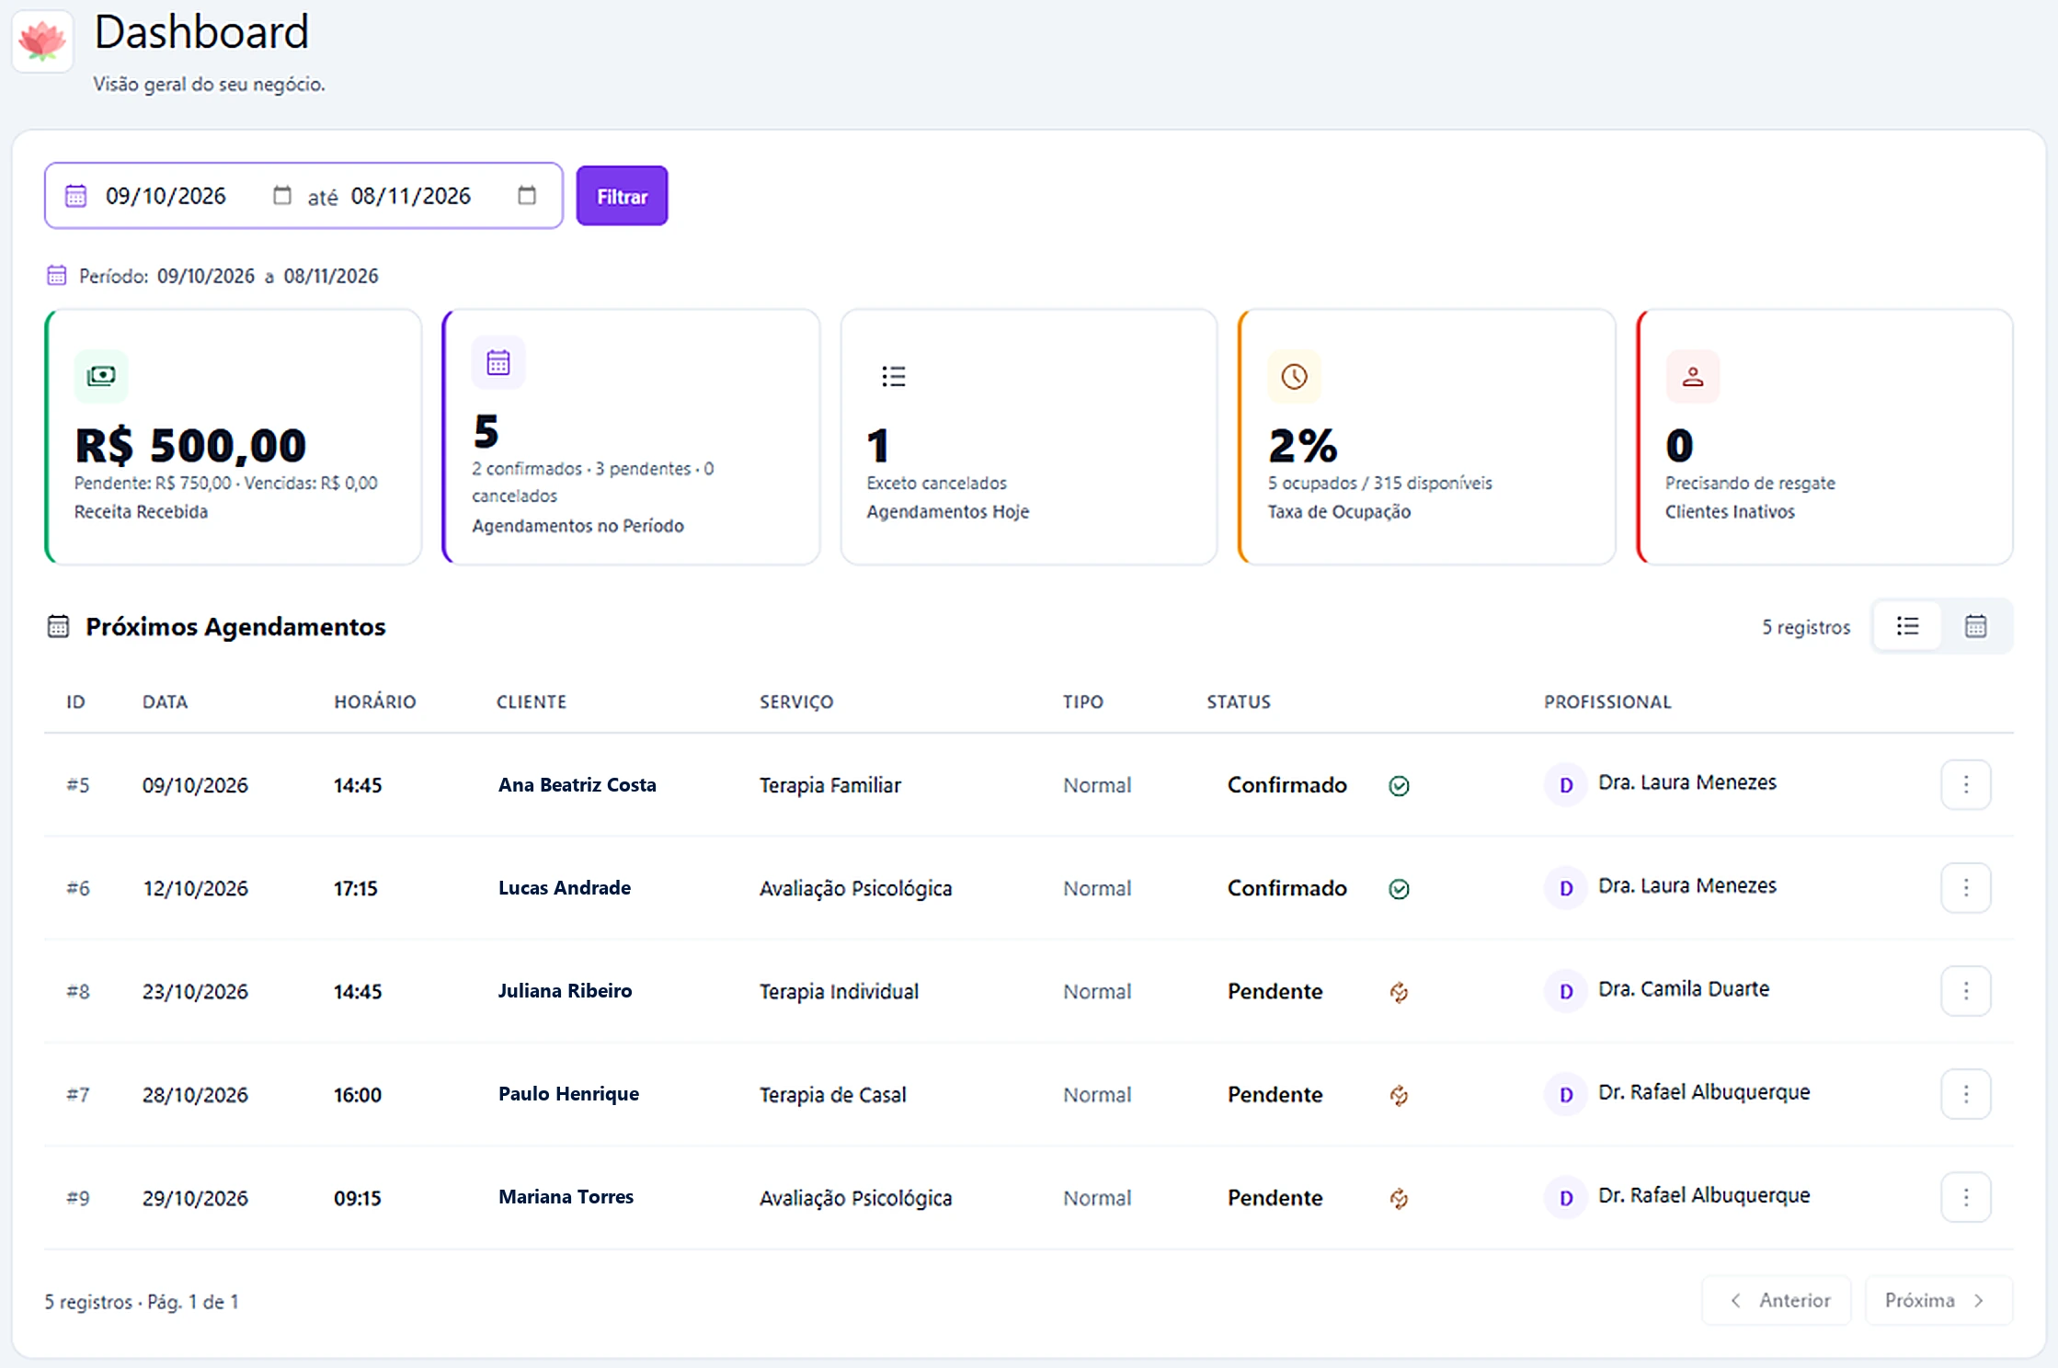The image size is (2058, 1368).
Task: Click the R$ 500,00 revenue value
Action: pos(190,446)
